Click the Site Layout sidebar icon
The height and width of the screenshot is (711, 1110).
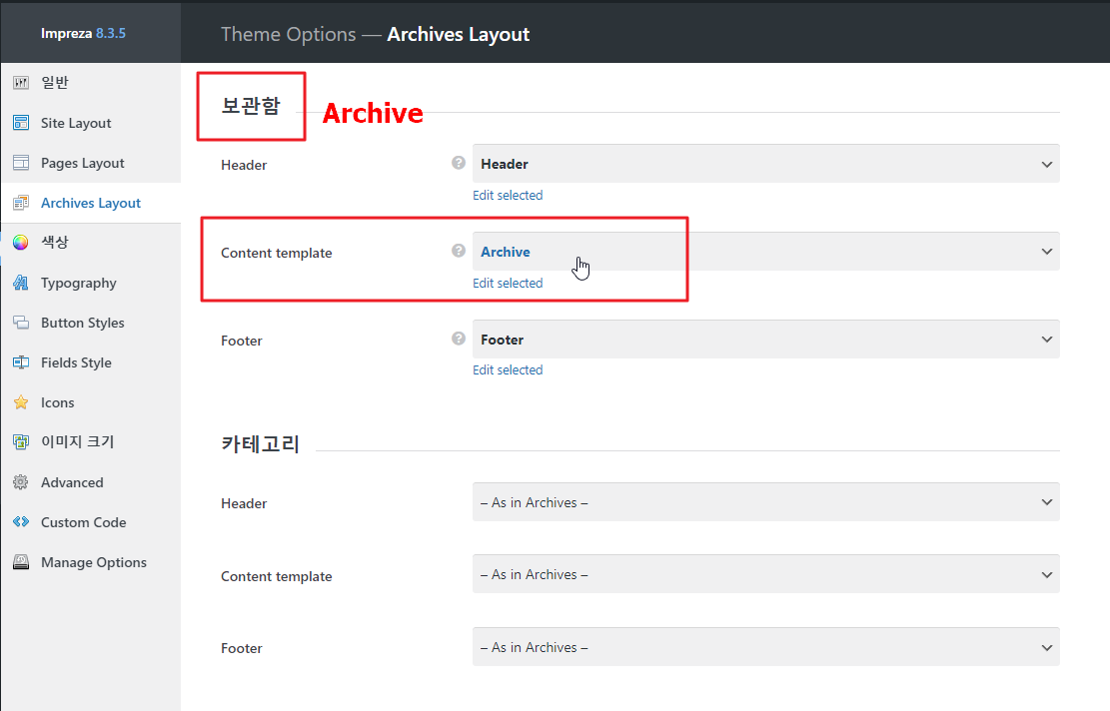pyautogui.click(x=21, y=123)
